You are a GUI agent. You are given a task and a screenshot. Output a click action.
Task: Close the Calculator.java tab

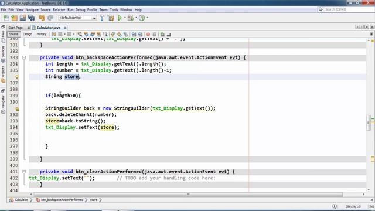tap(65, 28)
